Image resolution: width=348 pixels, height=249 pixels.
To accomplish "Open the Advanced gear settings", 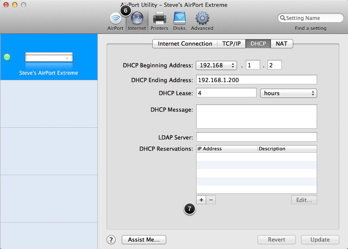I will pos(202,21).
